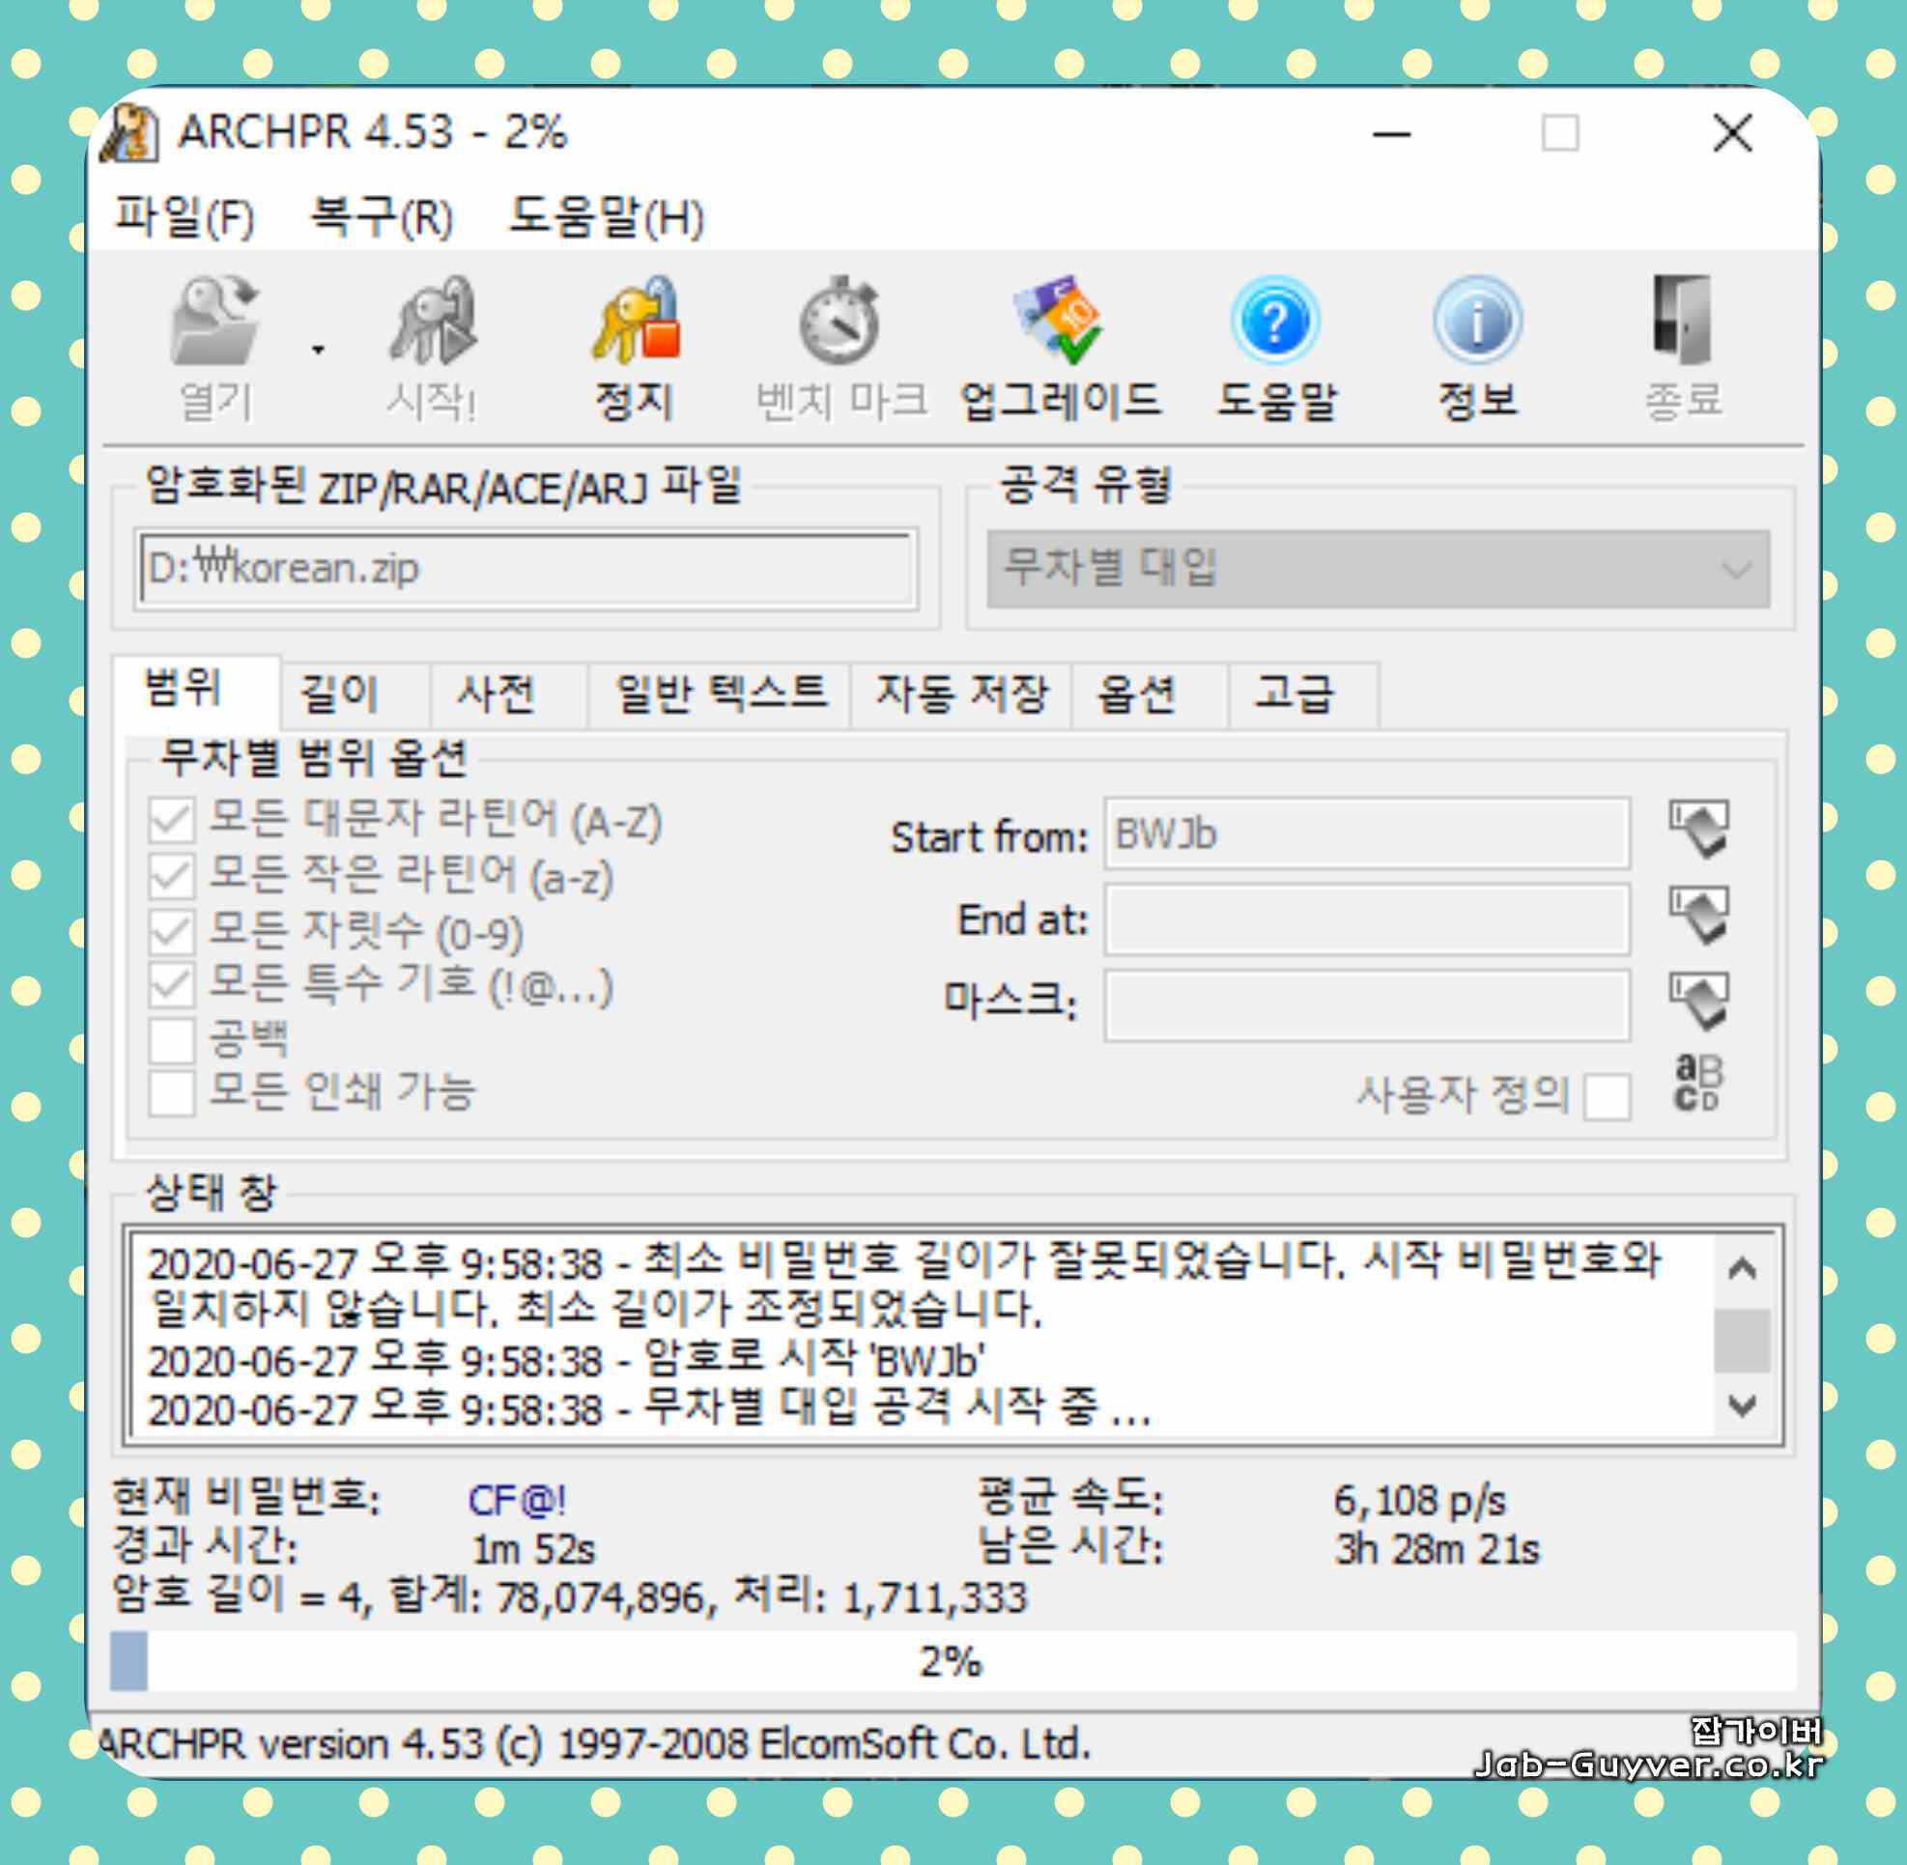This screenshot has width=1907, height=1865.
Task: Toggle the 모든 인쇄 가능 checkbox
Action: pyautogui.click(x=172, y=1093)
